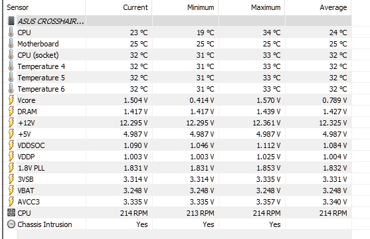Select the VBAT lightning bolt icon

[x=11, y=190]
